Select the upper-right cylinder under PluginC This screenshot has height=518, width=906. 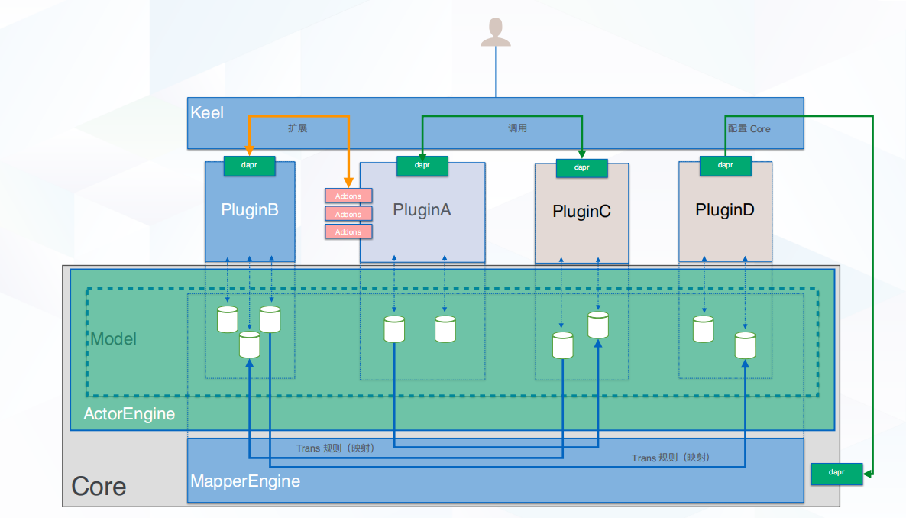(598, 325)
